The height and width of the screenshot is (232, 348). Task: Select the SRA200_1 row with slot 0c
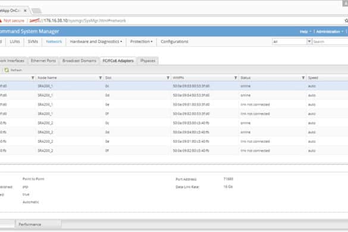[174, 86]
